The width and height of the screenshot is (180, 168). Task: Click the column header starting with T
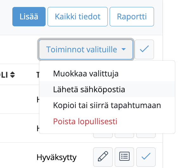point(38,75)
